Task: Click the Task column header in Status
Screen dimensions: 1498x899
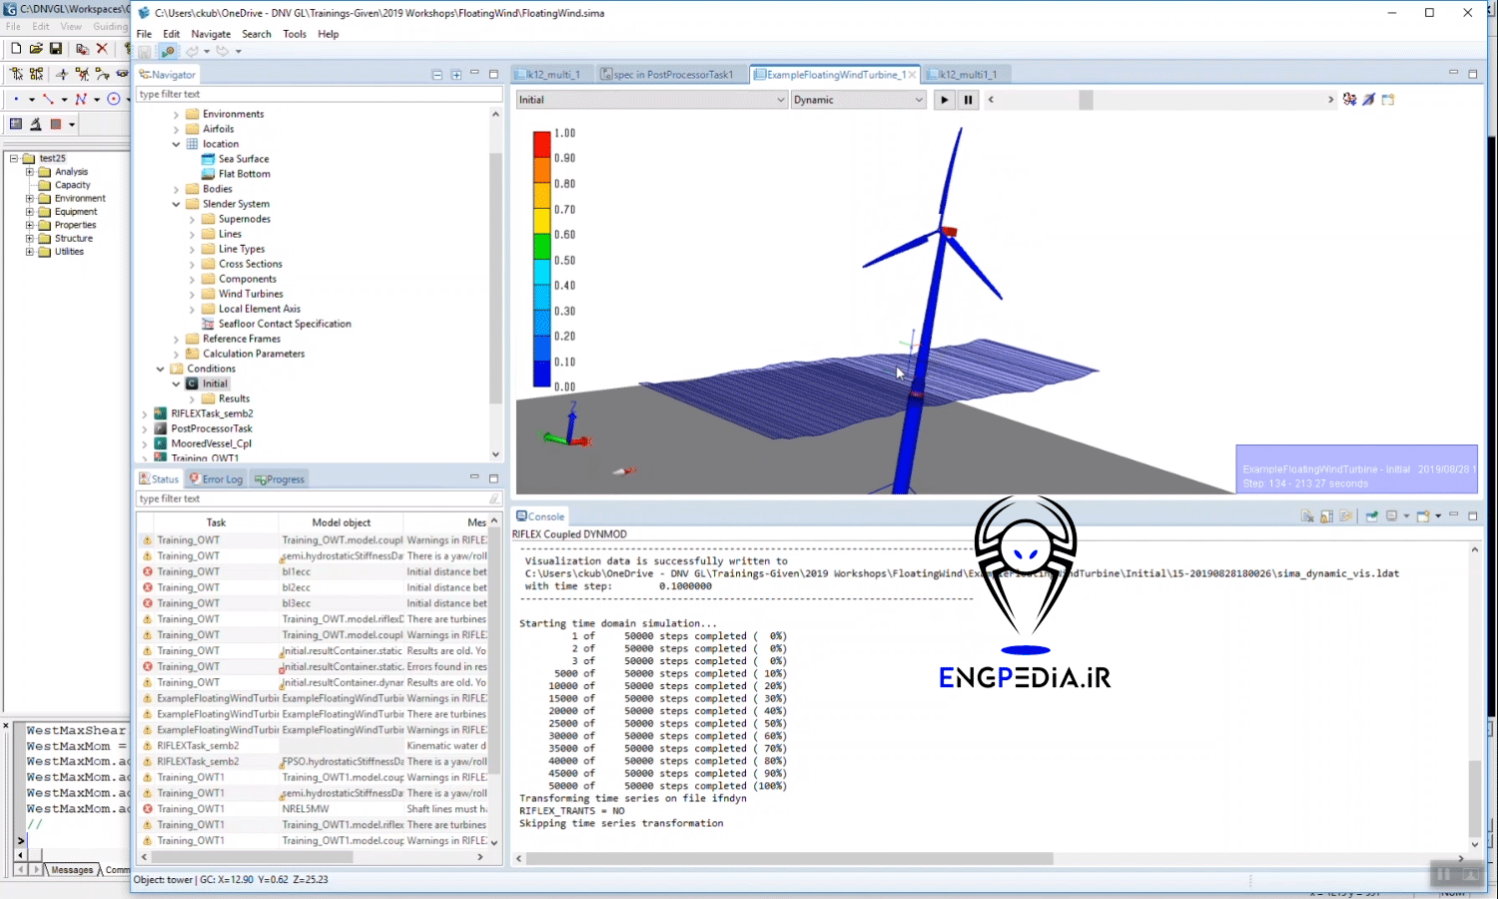Action: pyautogui.click(x=216, y=522)
